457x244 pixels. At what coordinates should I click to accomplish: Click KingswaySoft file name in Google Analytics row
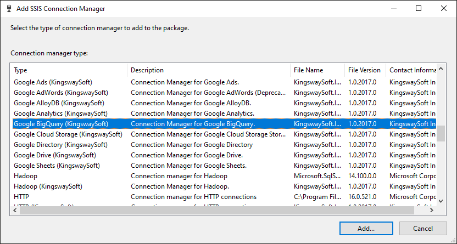pos(317,114)
